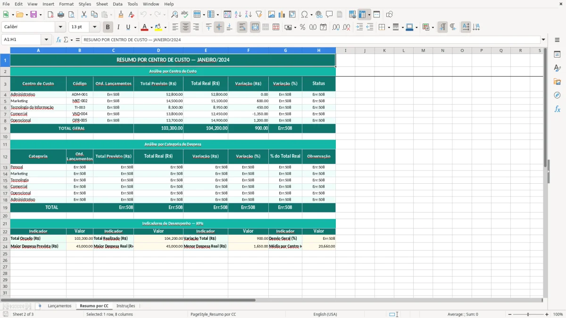This screenshot has height=318, width=566.
Task: Toggle Underline formatting
Action: pyautogui.click(x=128, y=27)
